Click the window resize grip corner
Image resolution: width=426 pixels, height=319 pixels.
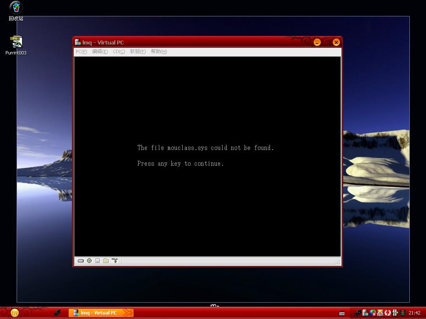coord(338,263)
